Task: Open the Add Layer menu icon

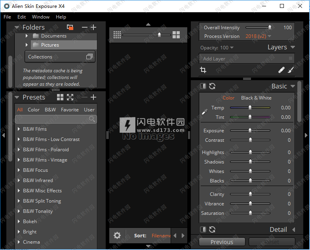Action: coord(291,58)
